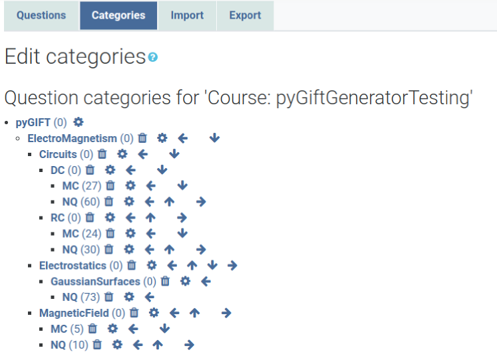Click the right arrow on the NQ (60) row
Image resolution: width=497 pixels, height=354 pixels.
click(x=202, y=202)
